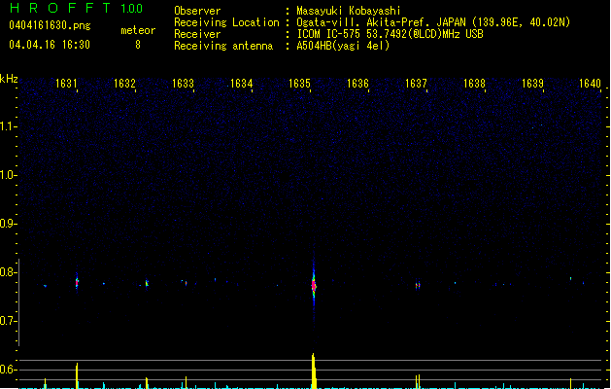
Task: Select the 1637 time axis label
Action: (x=417, y=84)
